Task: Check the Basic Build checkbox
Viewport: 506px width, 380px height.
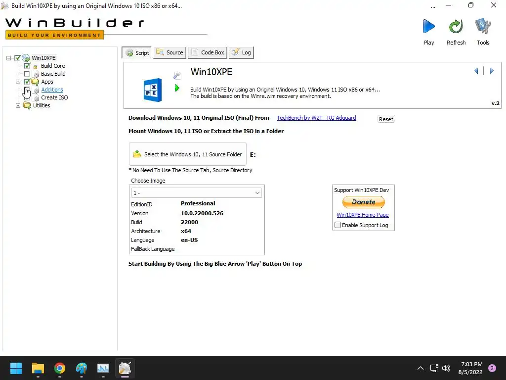Action: tap(27, 74)
